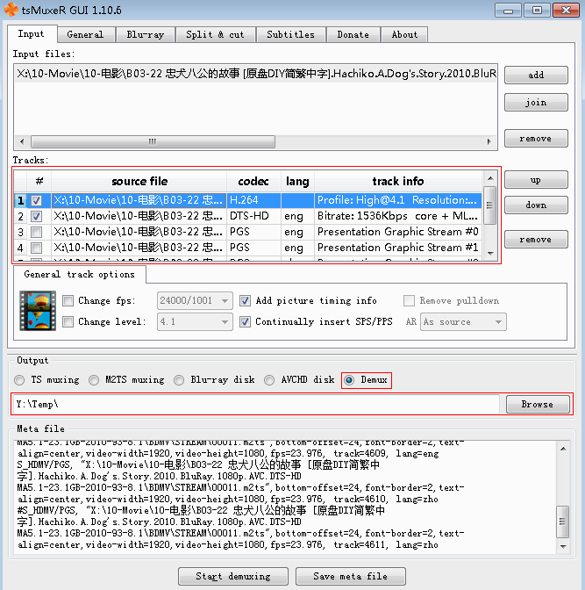Viewport: 585px width, 590px height.
Task: Click Bitrate: 1536Kbps track info cell
Action: [x=398, y=216]
